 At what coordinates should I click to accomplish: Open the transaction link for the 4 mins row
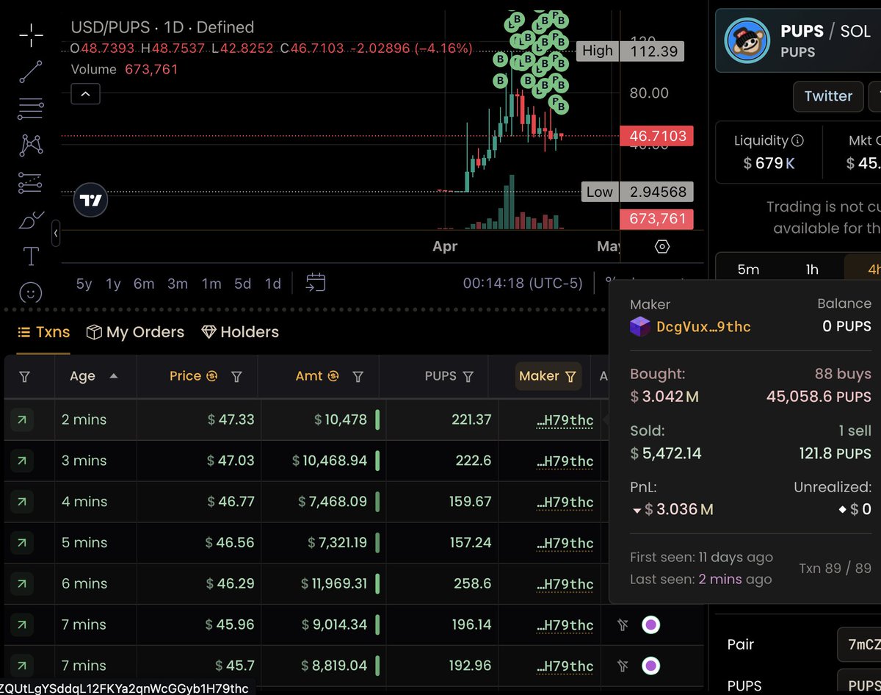22,502
